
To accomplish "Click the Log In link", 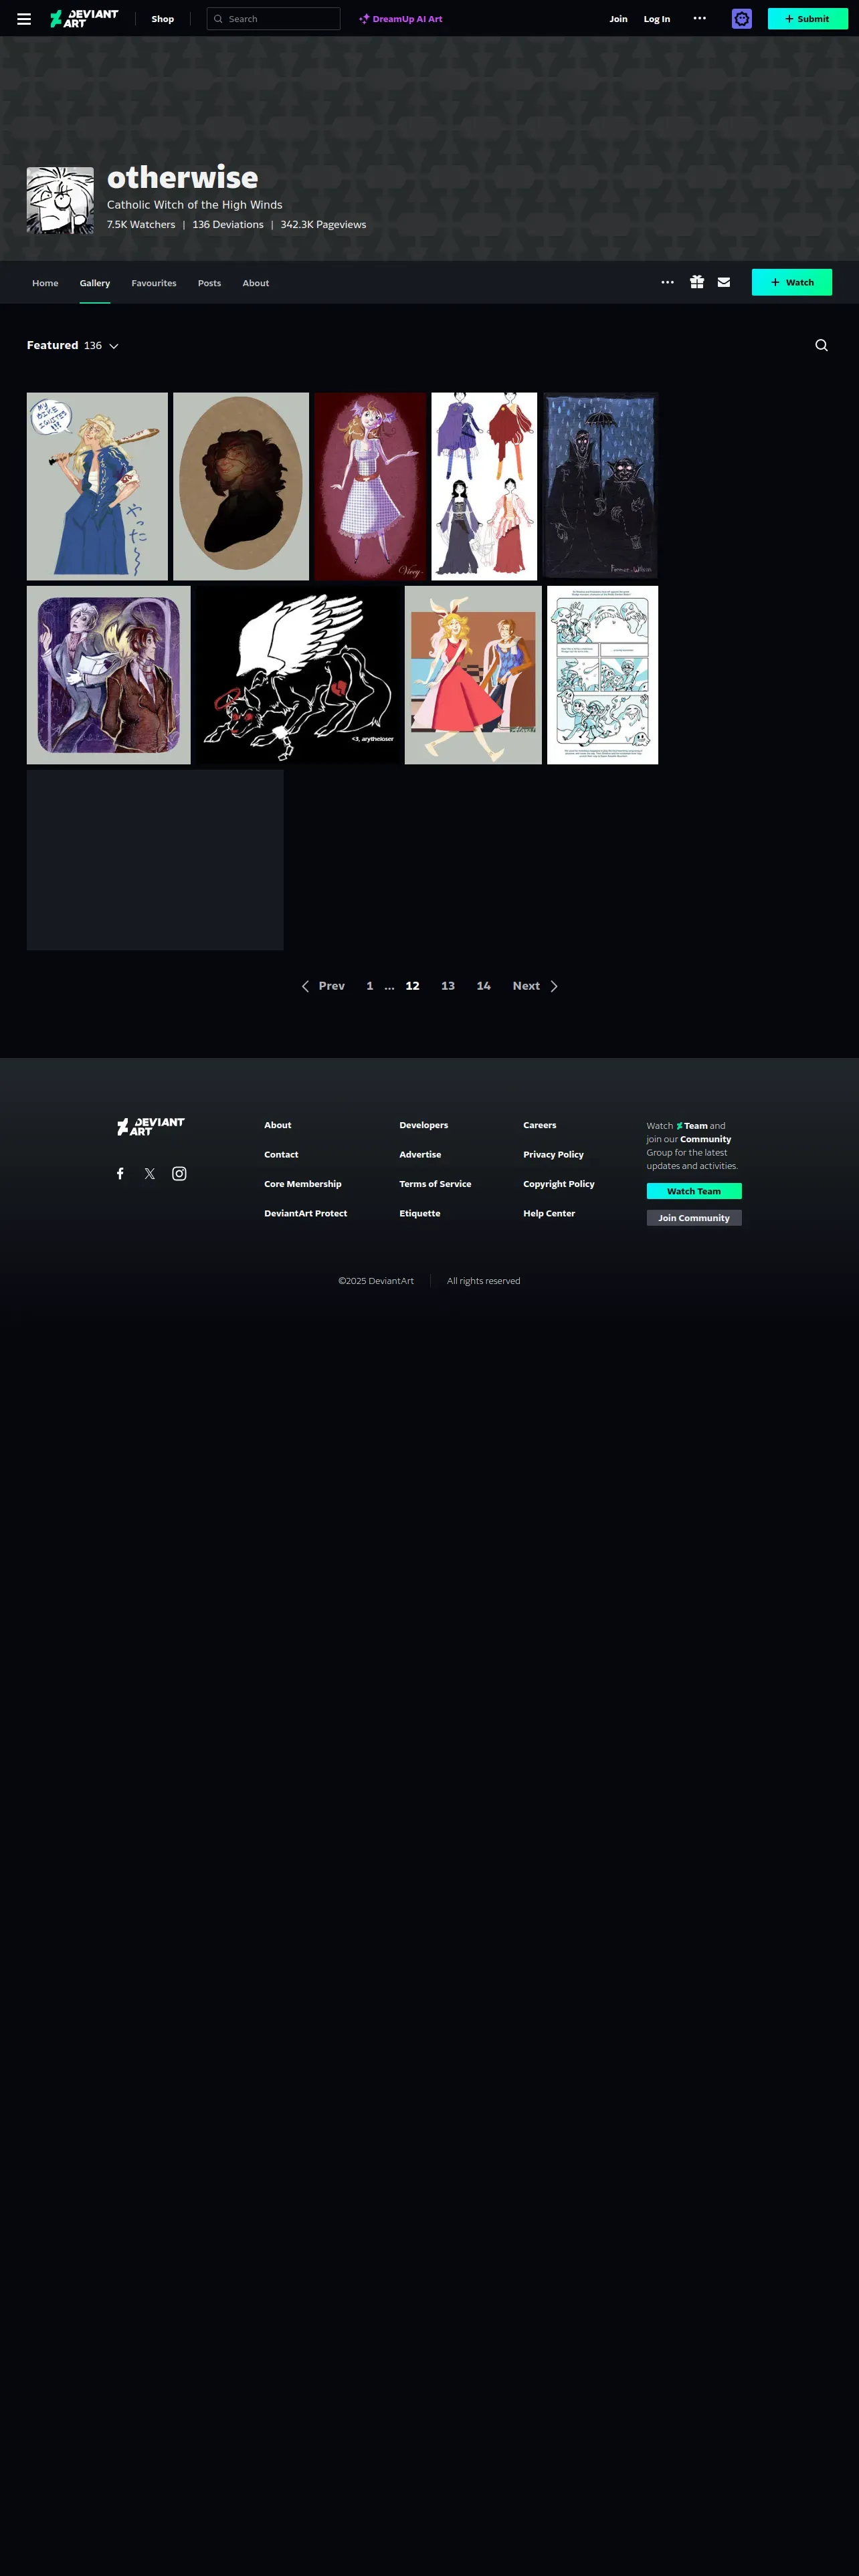I will 657,19.
